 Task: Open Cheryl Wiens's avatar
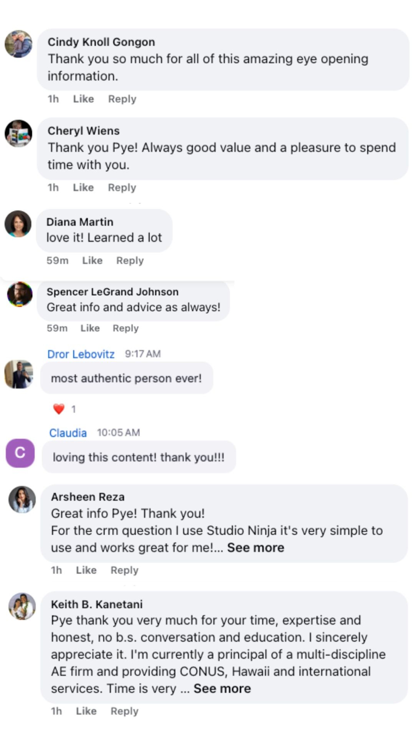(18, 134)
